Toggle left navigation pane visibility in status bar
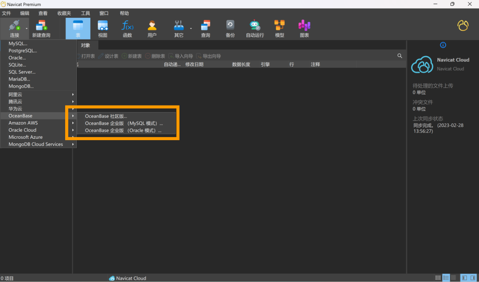 tap(464, 278)
